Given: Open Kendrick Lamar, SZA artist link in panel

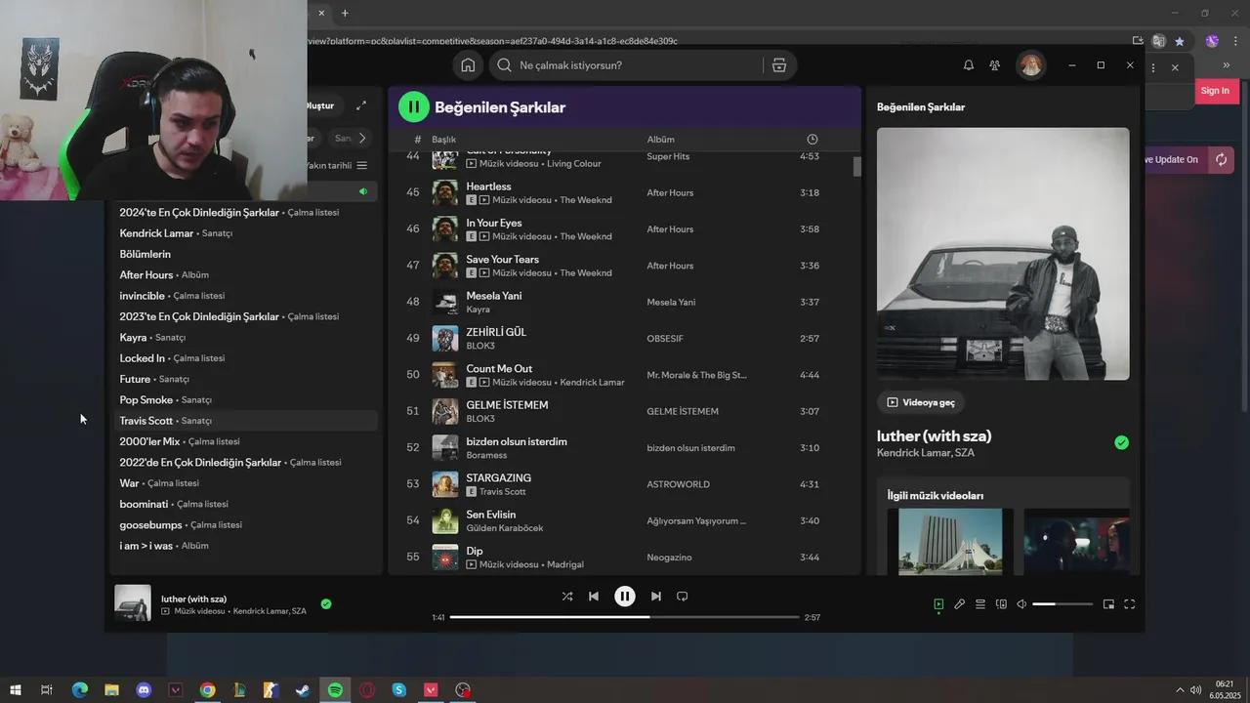Looking at the screenshot, I should [x=926, y=453].
